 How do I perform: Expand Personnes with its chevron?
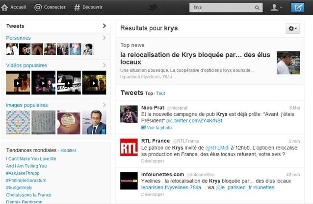click(104, 38)
